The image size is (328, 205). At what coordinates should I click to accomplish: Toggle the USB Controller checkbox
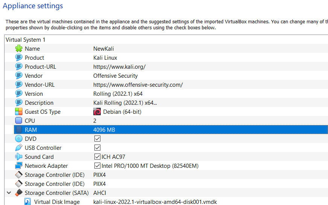(x=97, y=148)
